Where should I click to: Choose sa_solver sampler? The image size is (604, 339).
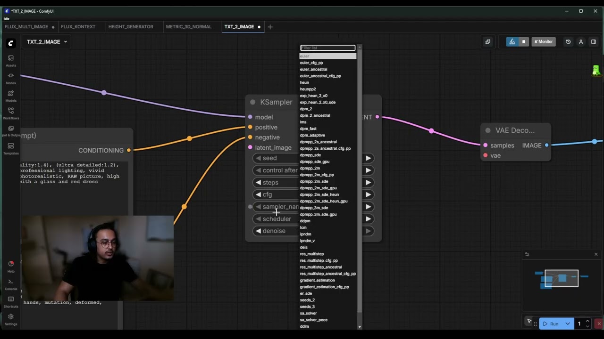click(x=328, y=313)
